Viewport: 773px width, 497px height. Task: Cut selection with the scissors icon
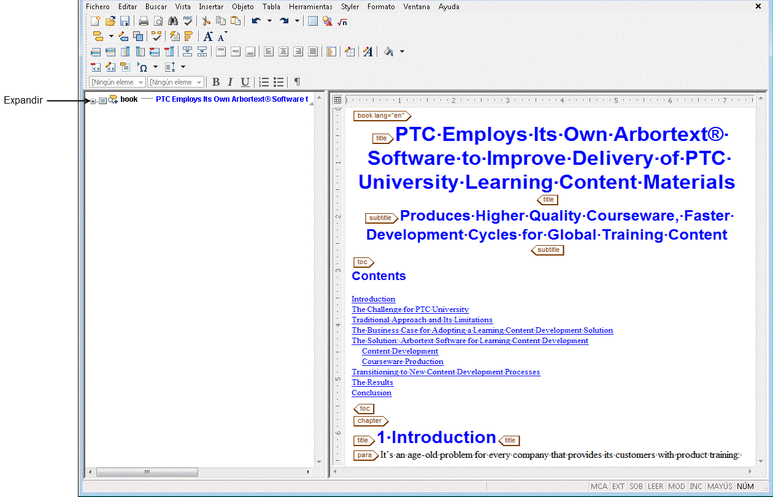click(x=207, y=21)
